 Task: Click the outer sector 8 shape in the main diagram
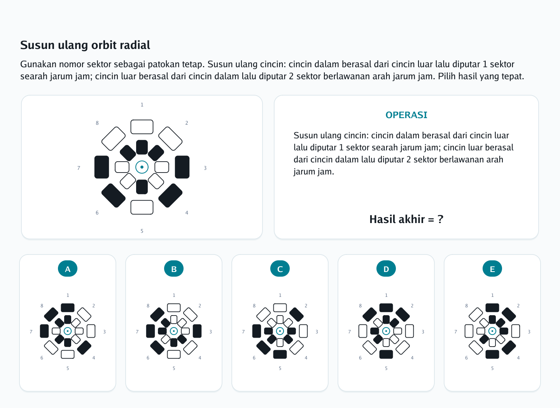(x=114, y=139)
